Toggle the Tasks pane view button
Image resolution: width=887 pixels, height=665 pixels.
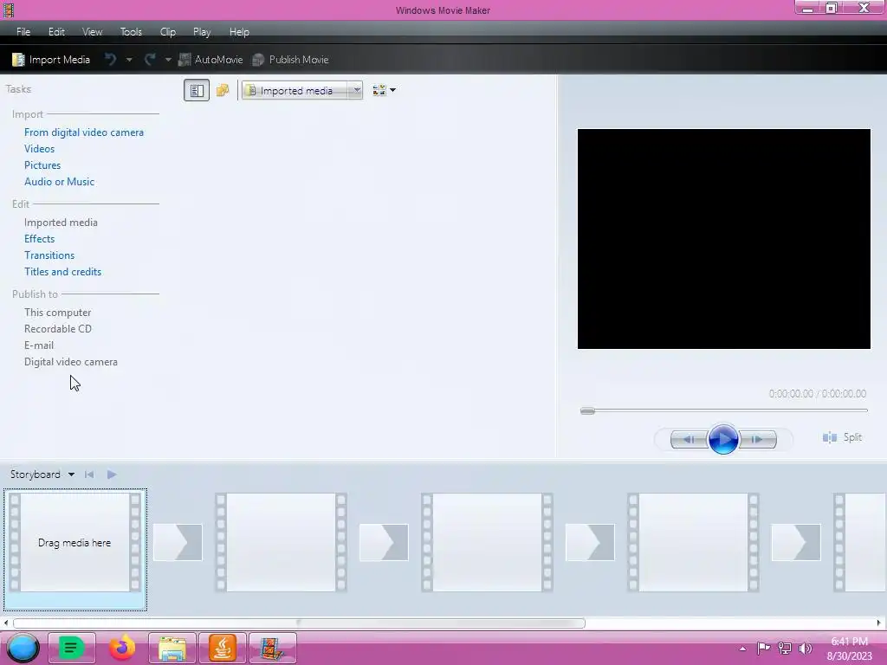click(197, 90)
